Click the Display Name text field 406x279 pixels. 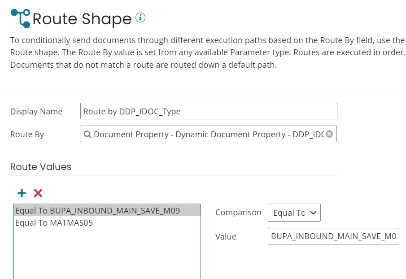(x=209, y=111)
